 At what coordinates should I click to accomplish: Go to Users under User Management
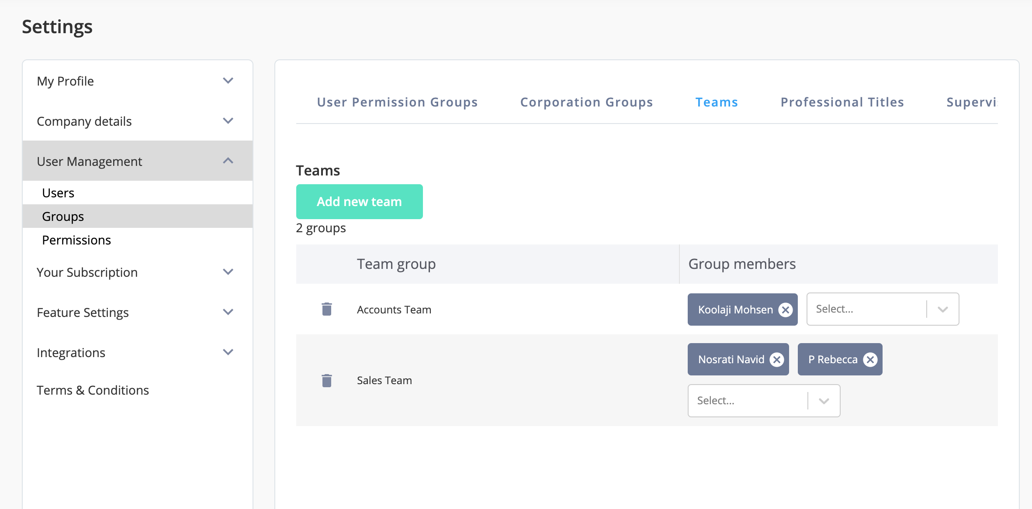137,193
